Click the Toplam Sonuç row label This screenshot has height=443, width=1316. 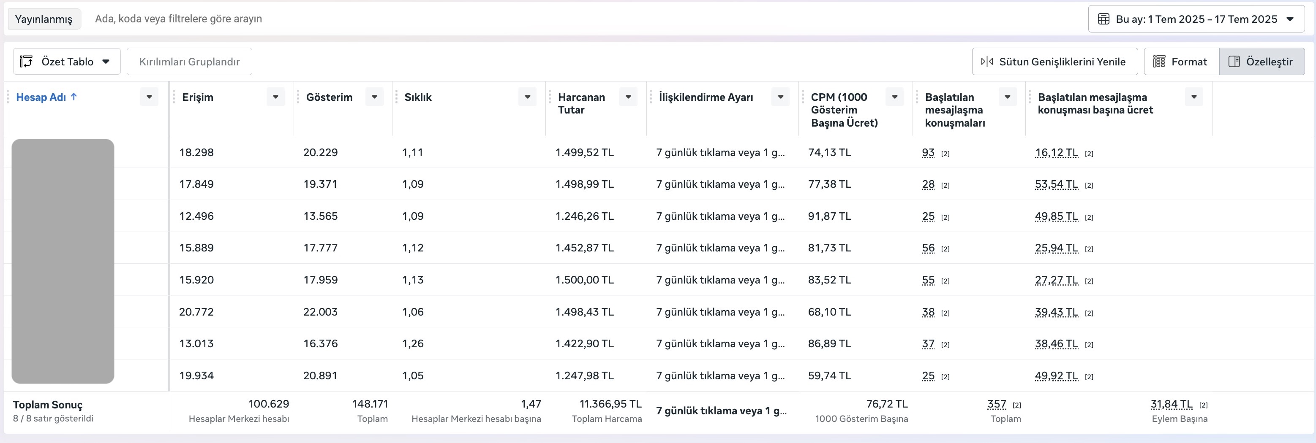[x=47, y=405]
